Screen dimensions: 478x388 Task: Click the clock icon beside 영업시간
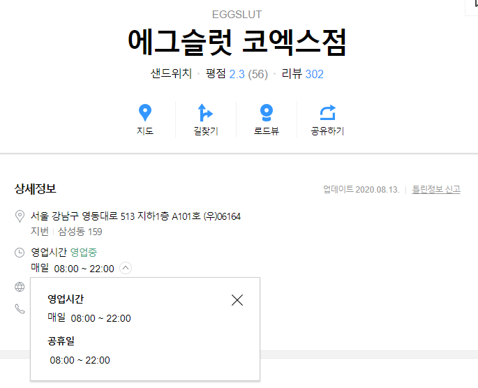click(x=20, y=253)
